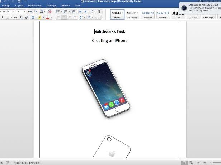This screenshot has height=165, width=221.
Task: Switch to Outline view icon
Action: pyautogui.click(x=198, y=163)
